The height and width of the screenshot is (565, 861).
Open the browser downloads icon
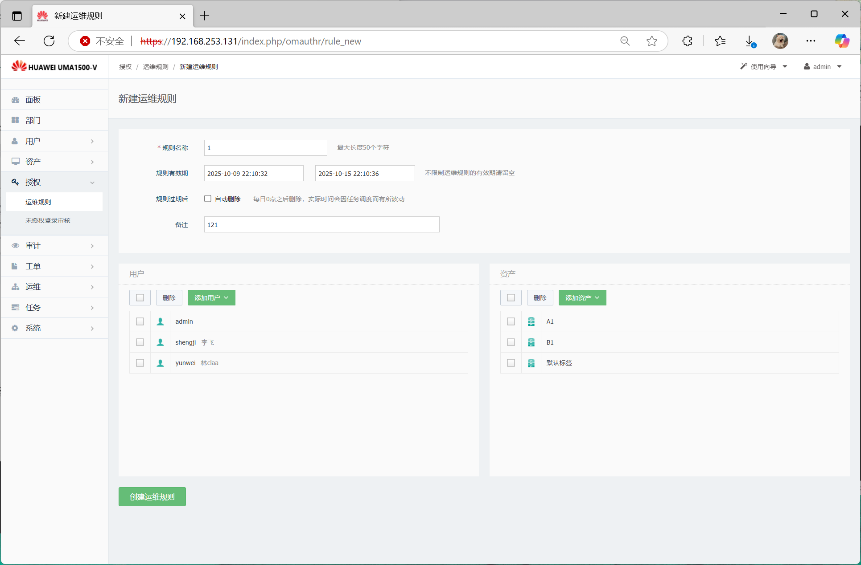pos(750,41)
